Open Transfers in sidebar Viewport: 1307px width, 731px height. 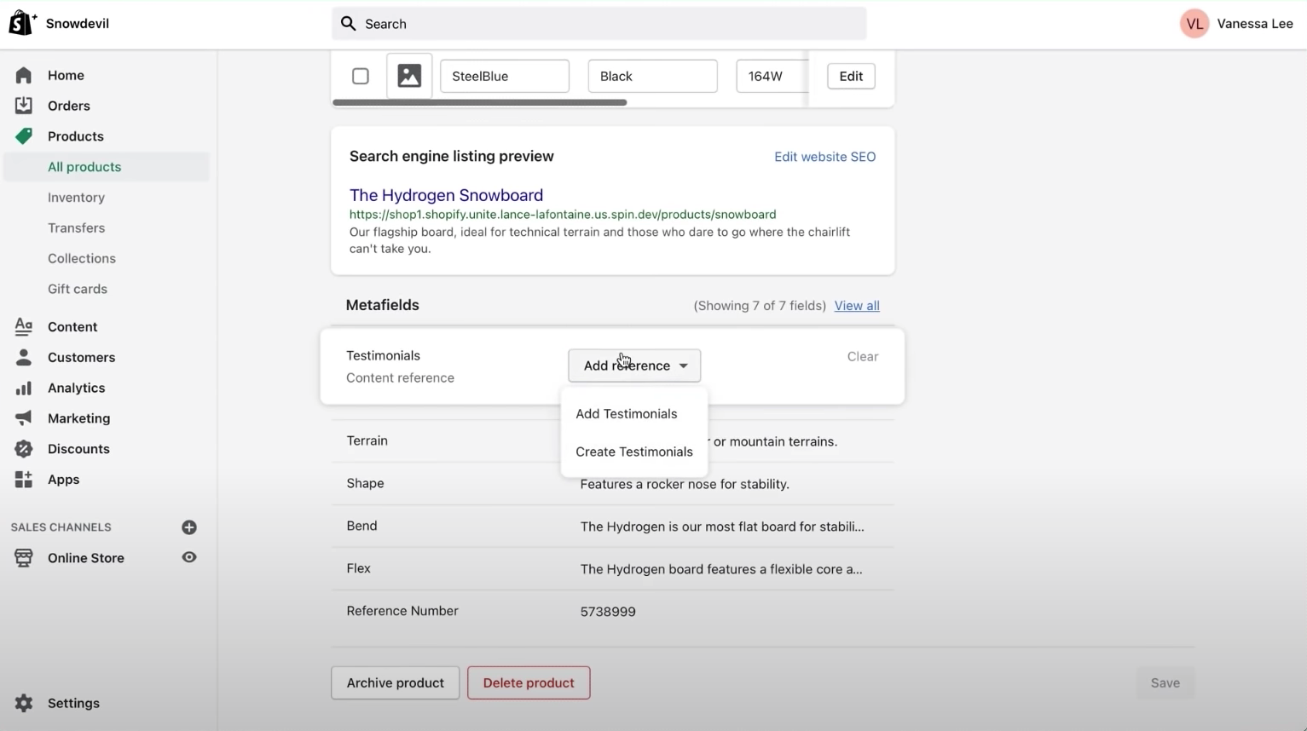pyautogui.click(x=76, y=228)
